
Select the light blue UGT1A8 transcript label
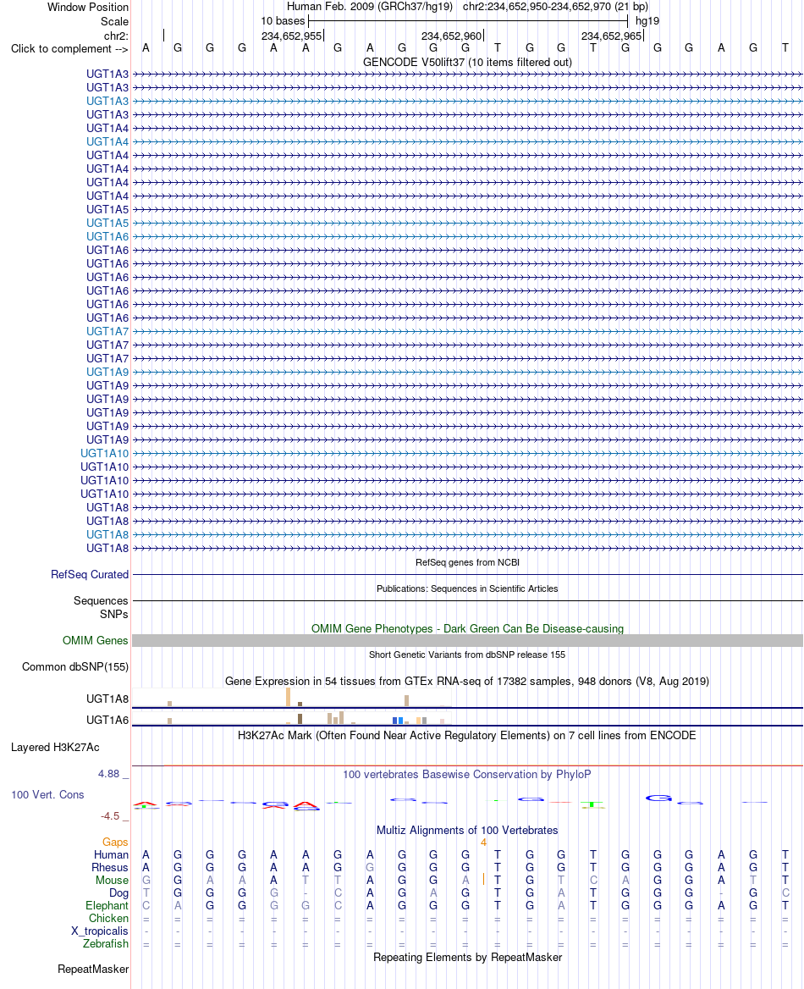click(x=107, y=534)
